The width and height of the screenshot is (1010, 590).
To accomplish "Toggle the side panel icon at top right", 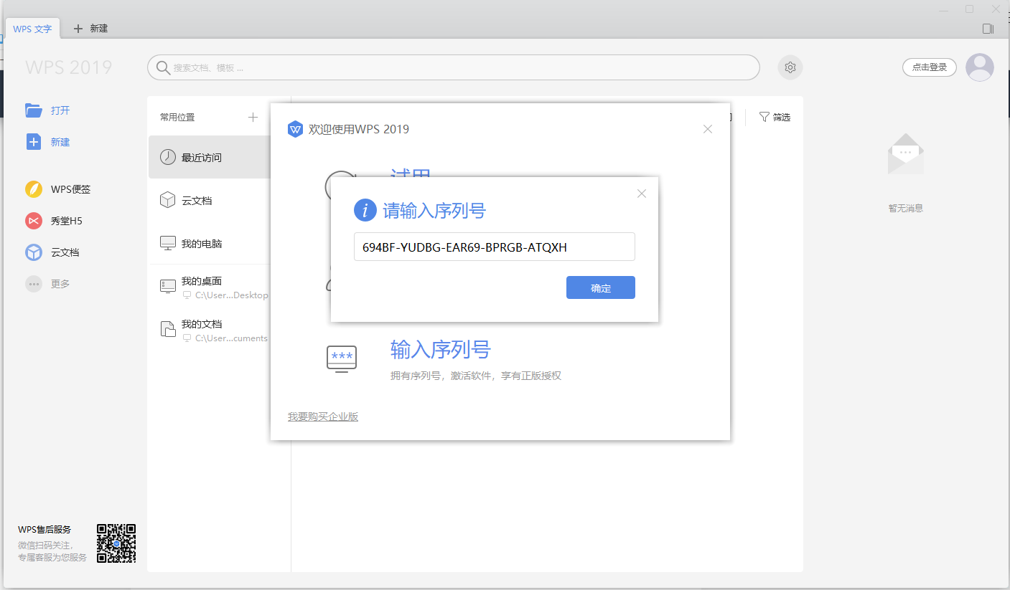I will (988, 29).
